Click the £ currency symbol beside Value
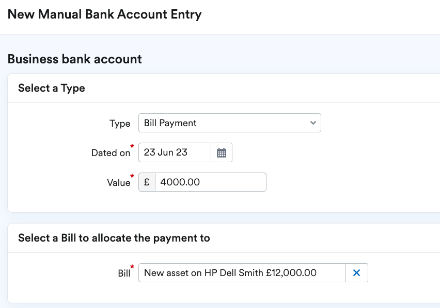Viewport: 440px width, 308px height. click(x=146, y=182)
